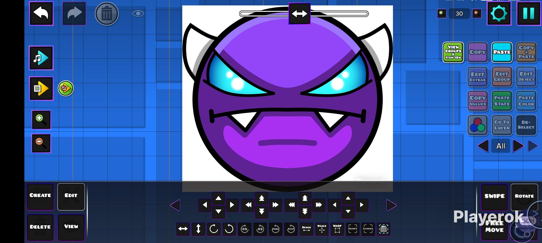This screenshot has width=542, height=243.
Task: Click the cyan Paste button
Action: [x=502, y=52]
